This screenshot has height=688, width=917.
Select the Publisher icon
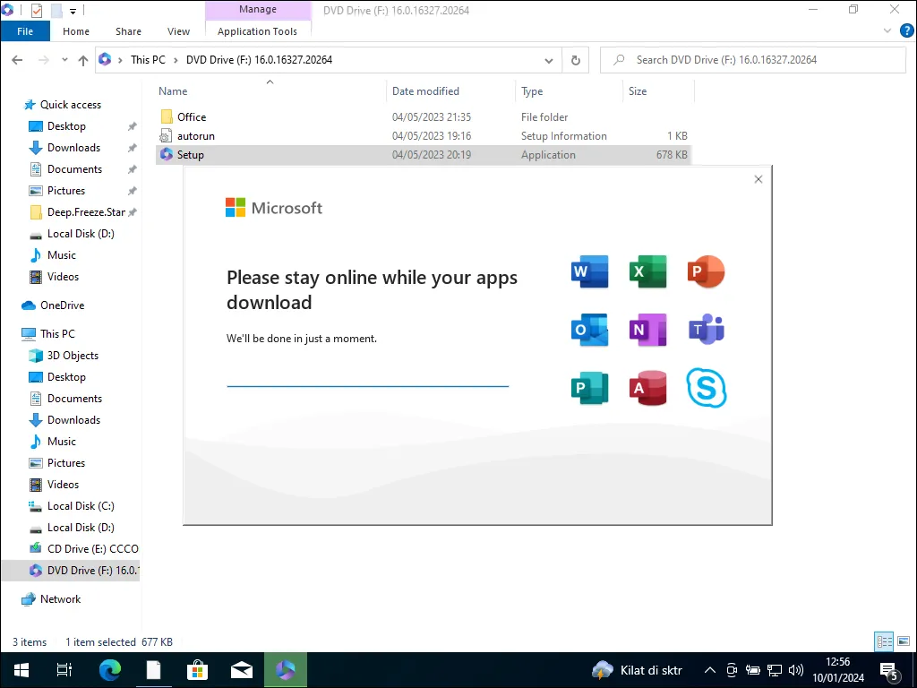click(x=588, y=388)
